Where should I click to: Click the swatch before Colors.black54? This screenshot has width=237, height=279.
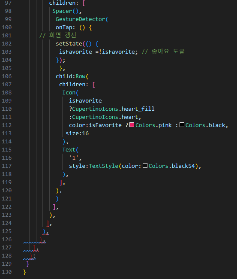pyautogui.click(x=145, y=166)
